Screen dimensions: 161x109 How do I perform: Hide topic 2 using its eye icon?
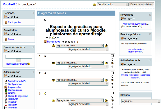point(112,80)
